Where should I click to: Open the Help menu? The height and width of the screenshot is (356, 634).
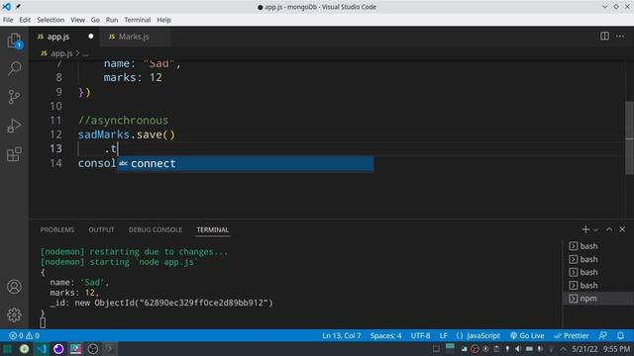(163, 20)
